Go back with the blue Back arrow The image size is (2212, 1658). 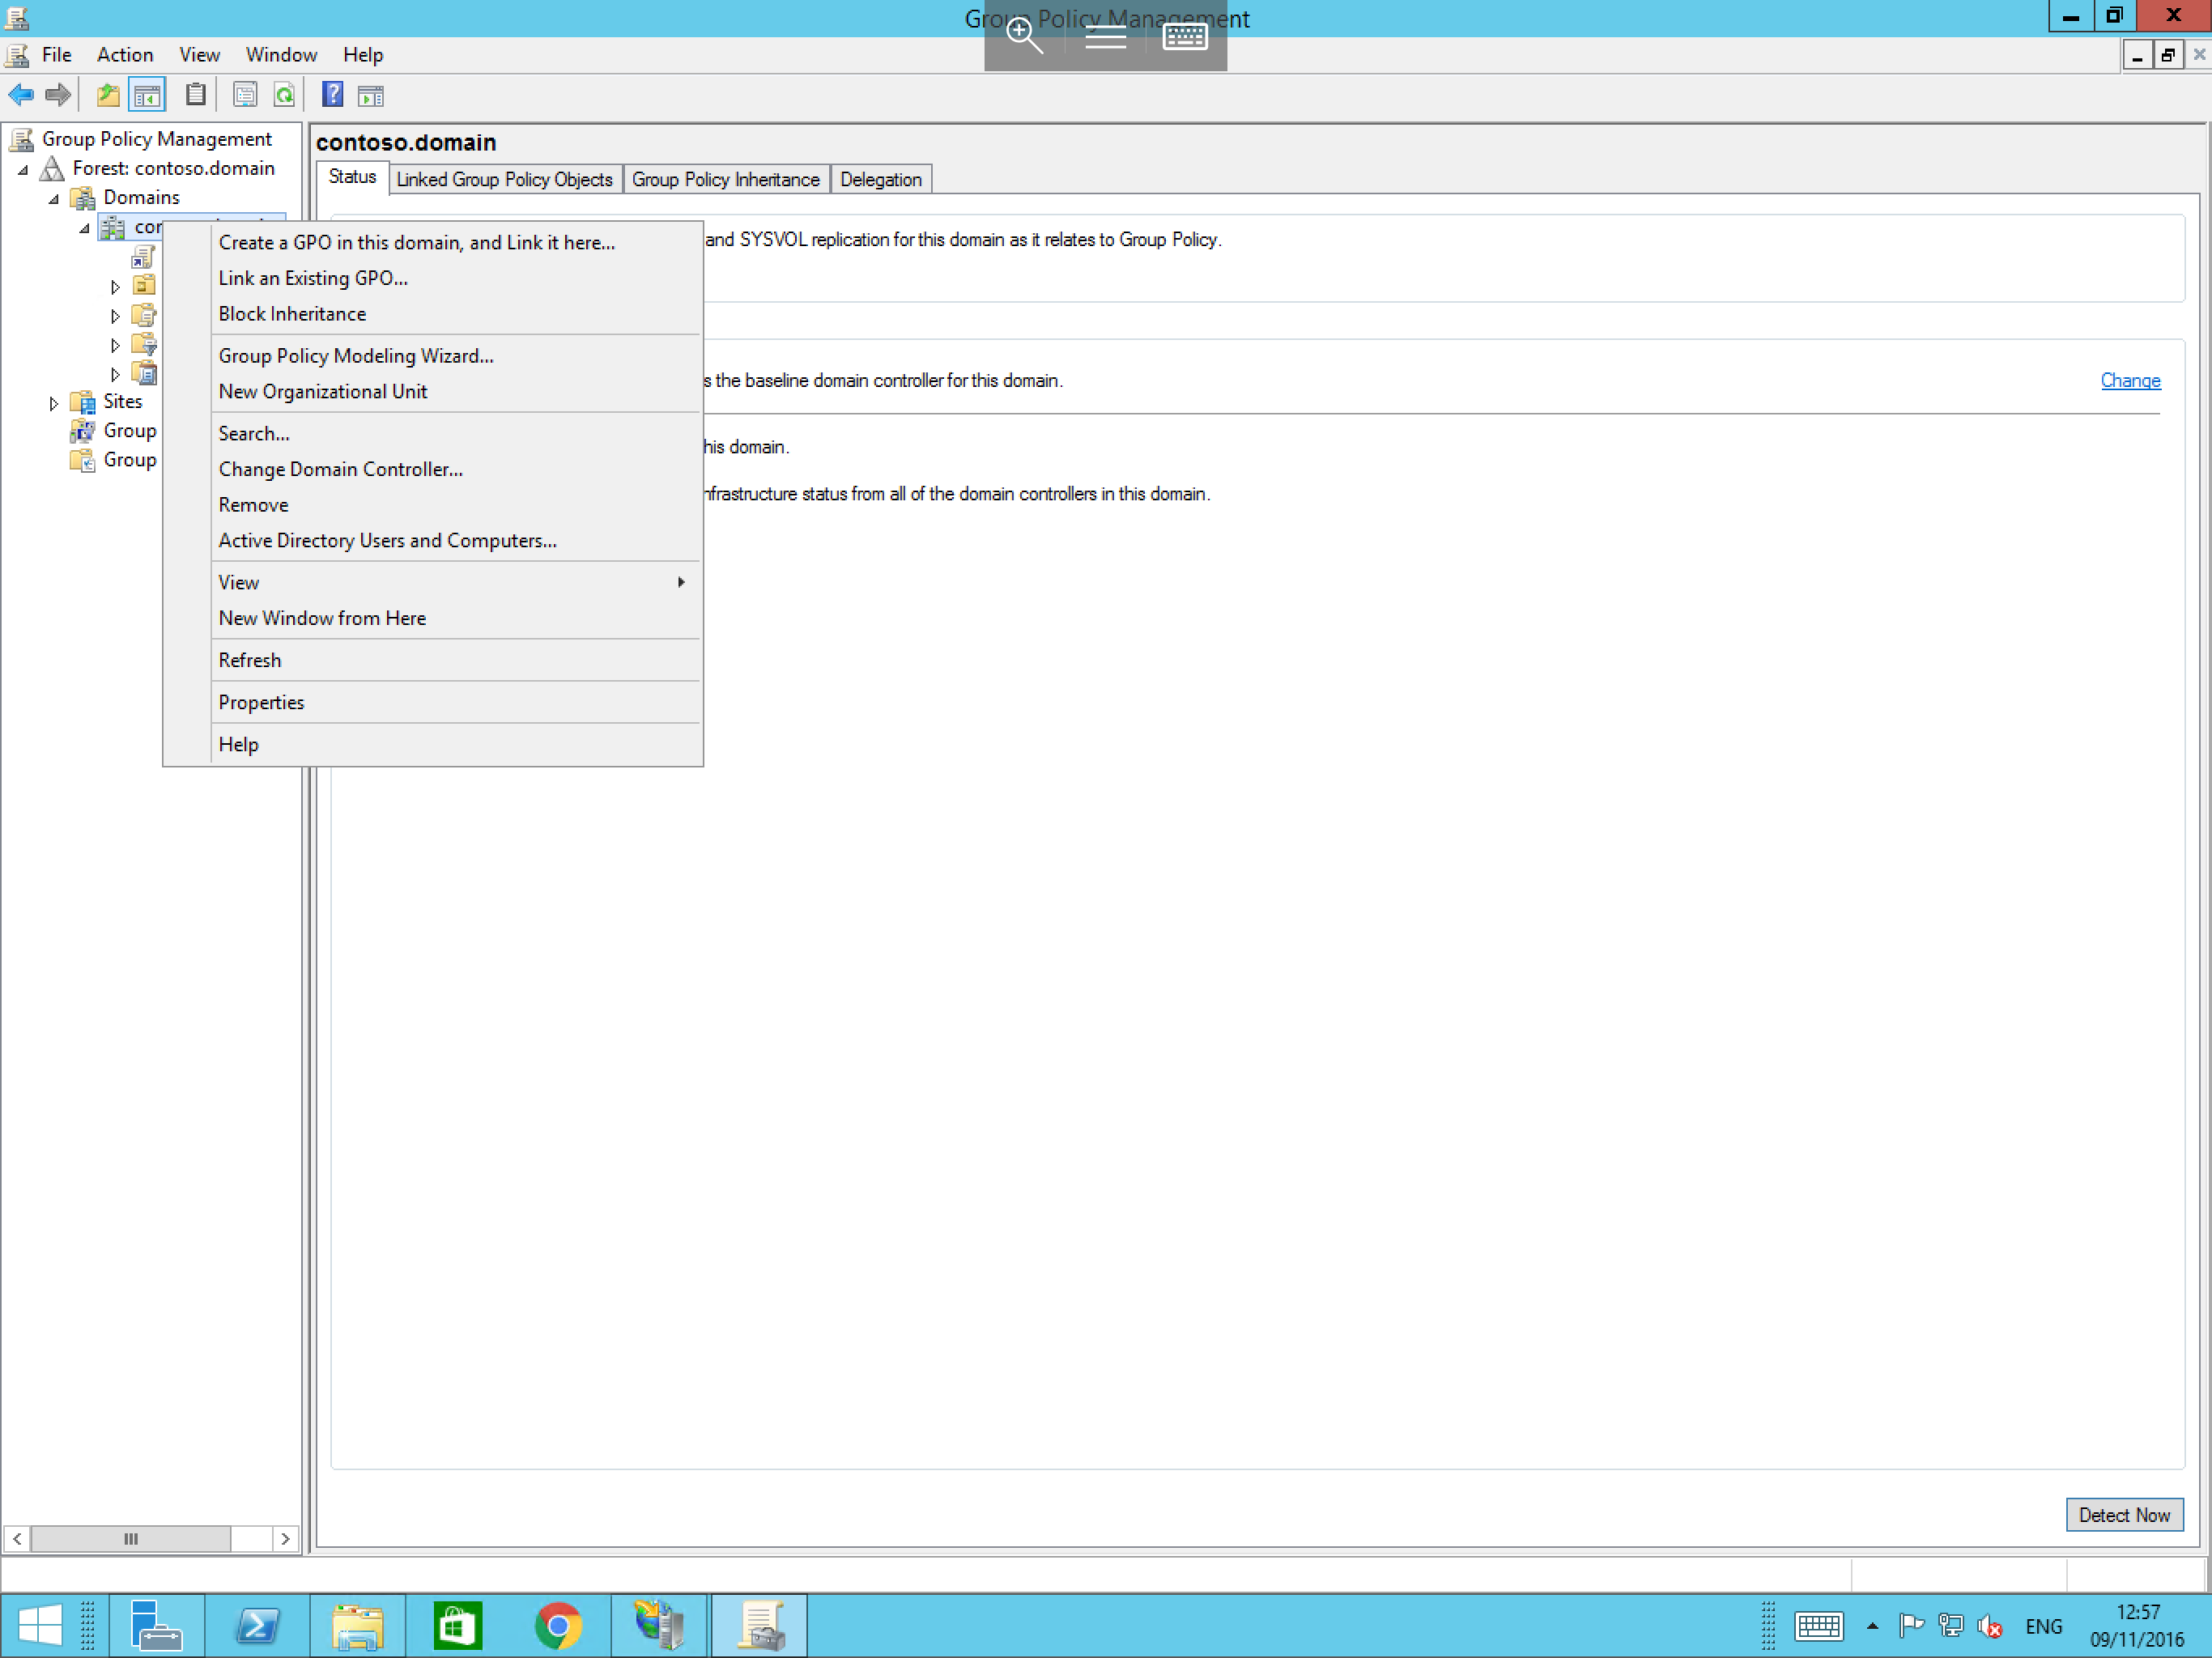(x=21, y=95)
